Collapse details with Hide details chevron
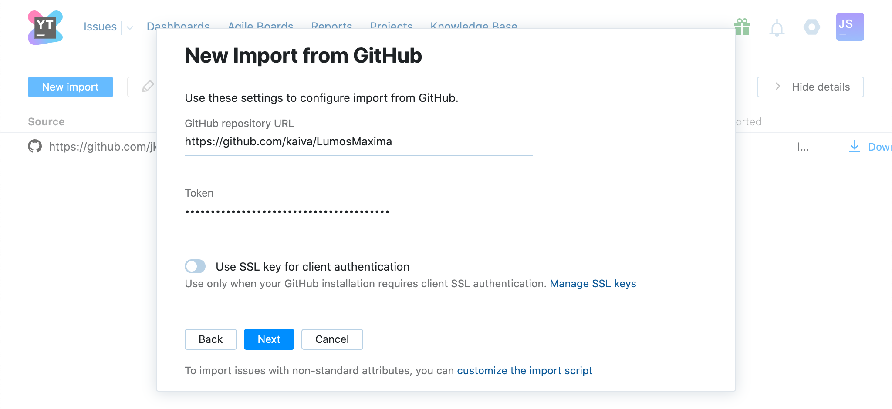The width and height of the screenshot is (892, 409). [x=778, y=87]
